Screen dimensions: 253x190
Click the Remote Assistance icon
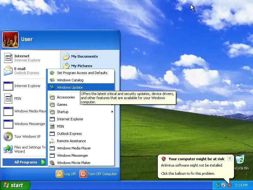(52, 141)
